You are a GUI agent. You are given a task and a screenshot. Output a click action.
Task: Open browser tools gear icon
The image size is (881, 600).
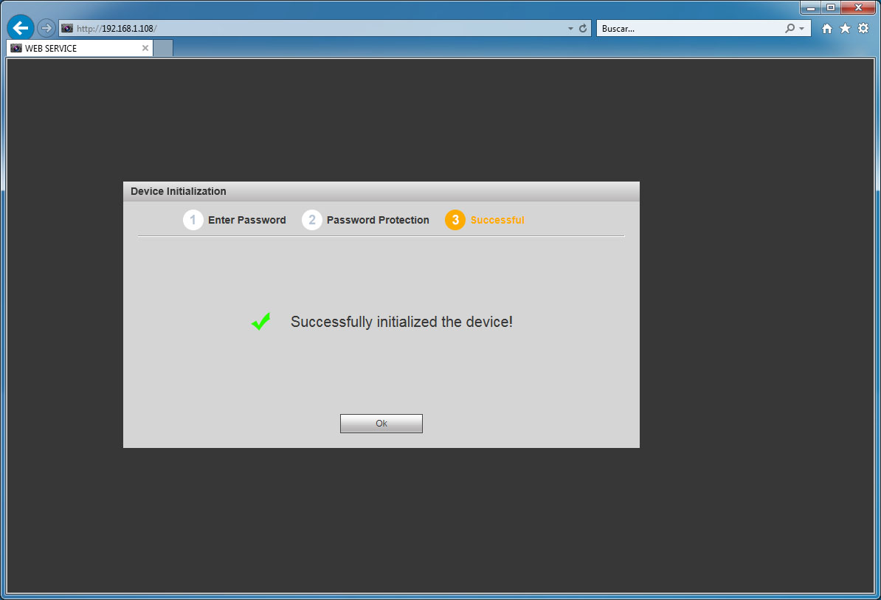click(x=863, y=28)
